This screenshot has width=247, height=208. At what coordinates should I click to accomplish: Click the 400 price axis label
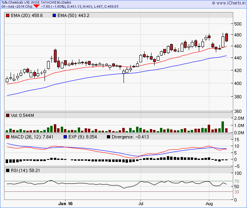[x=238, y=83]
